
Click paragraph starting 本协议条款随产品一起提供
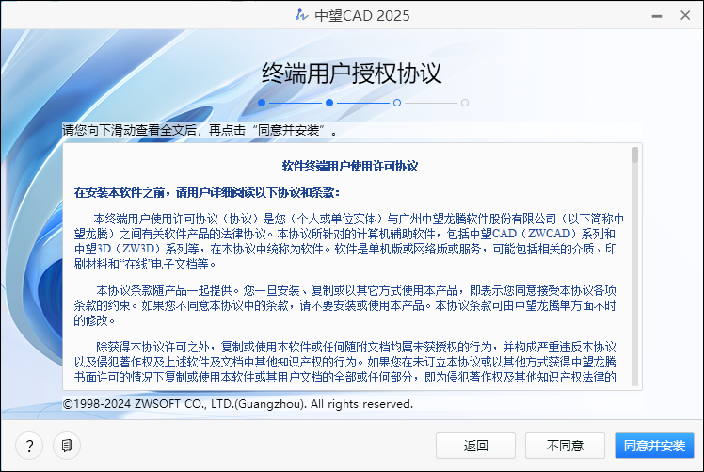(344, 305)
